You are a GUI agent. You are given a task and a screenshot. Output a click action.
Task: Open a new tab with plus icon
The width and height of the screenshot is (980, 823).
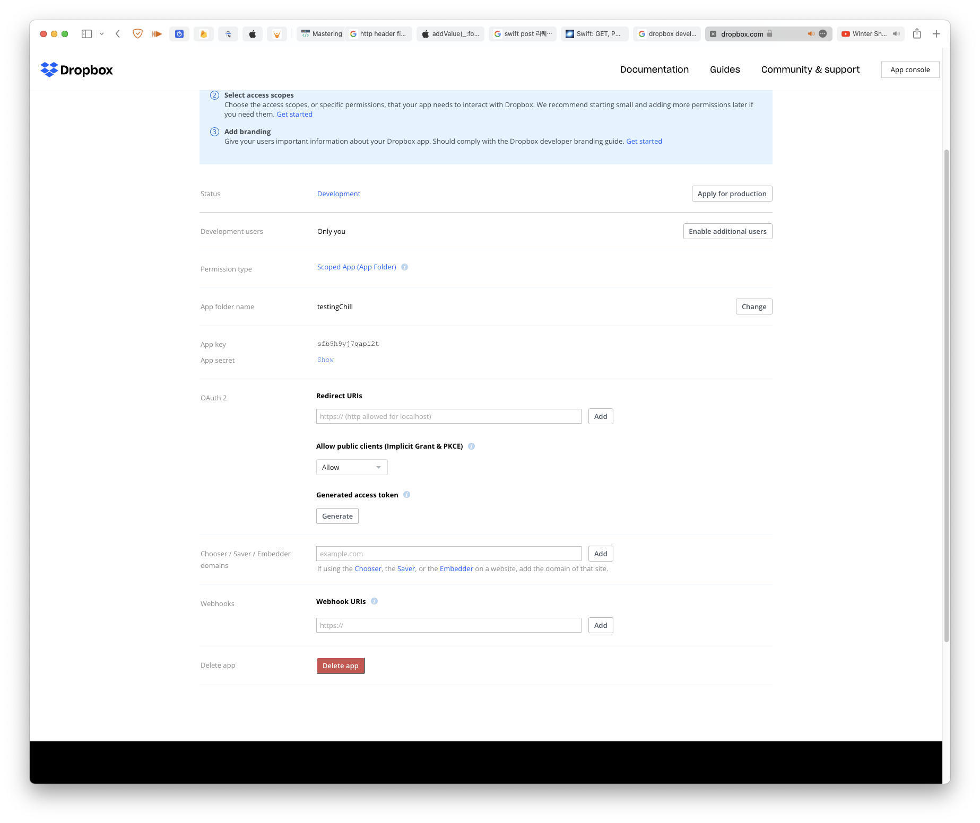click(x=936, y=34)
